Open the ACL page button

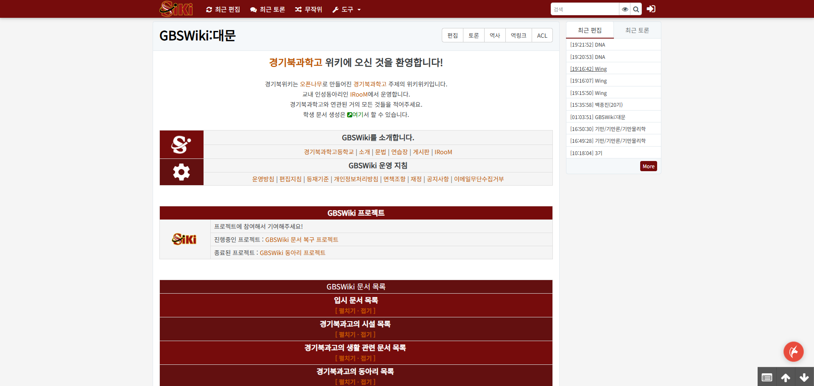tap(542, 36)
